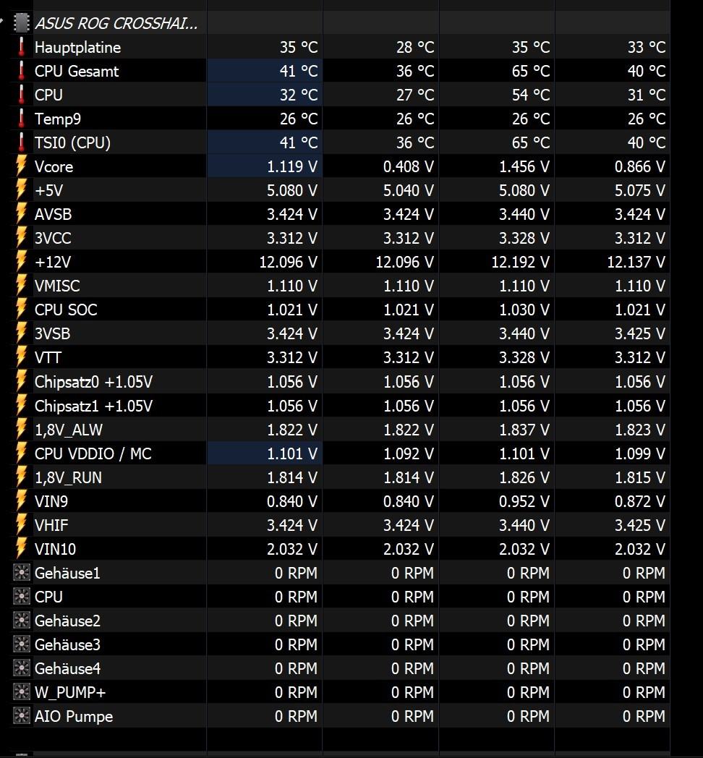Screen dimensions: 703x758
Task: Click the lightning icon of CPU VDDIO / MC
Action: (x=21, y=453)
